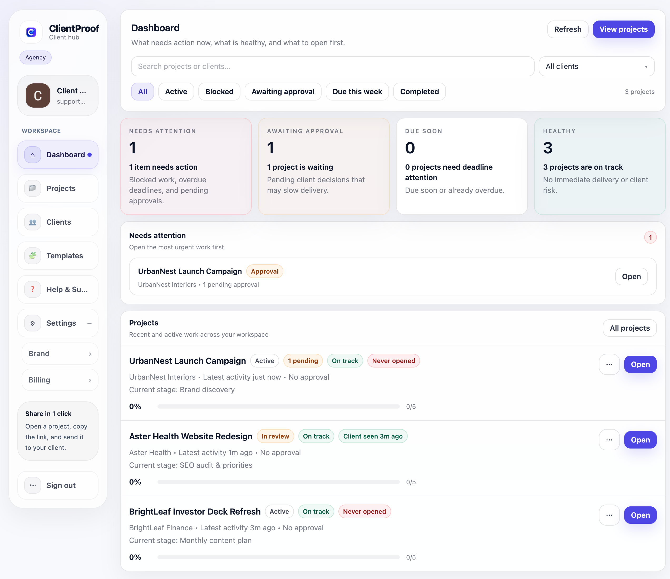Open more options for BrightLeaf Investor Deck
This screenshot has width=670, height=579.
609,515
